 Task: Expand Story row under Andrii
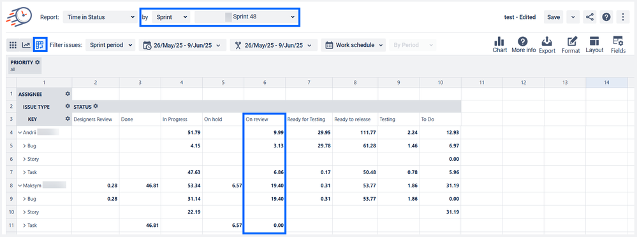point(24,159)
